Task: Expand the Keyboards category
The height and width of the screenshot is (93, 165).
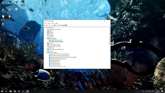Action: coord(46,48)
